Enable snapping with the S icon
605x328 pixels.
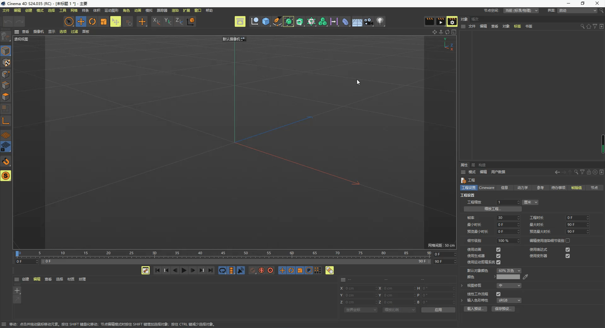pos(6,176)
